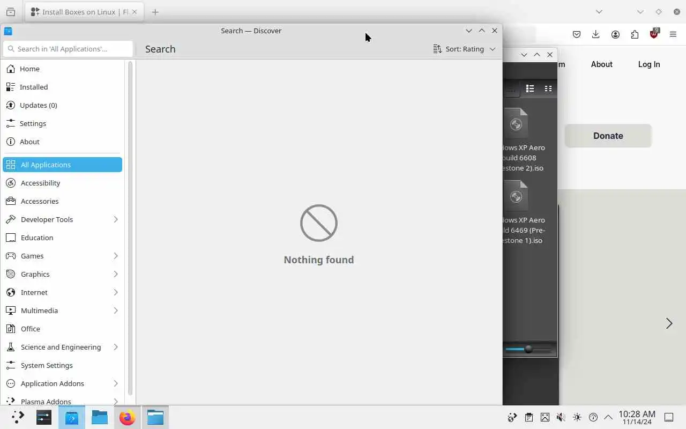Switch to file manager window in taskbar

155,417
